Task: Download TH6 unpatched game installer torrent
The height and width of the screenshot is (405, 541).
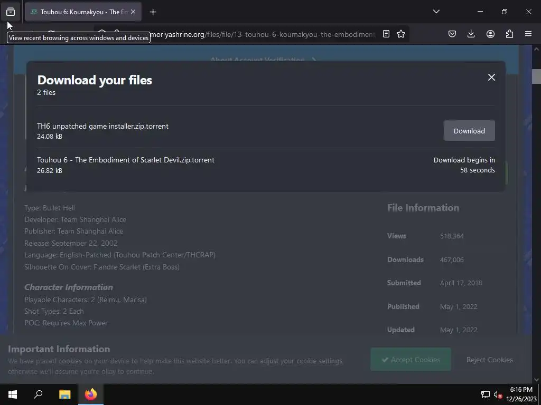Action: click(469, 131)
